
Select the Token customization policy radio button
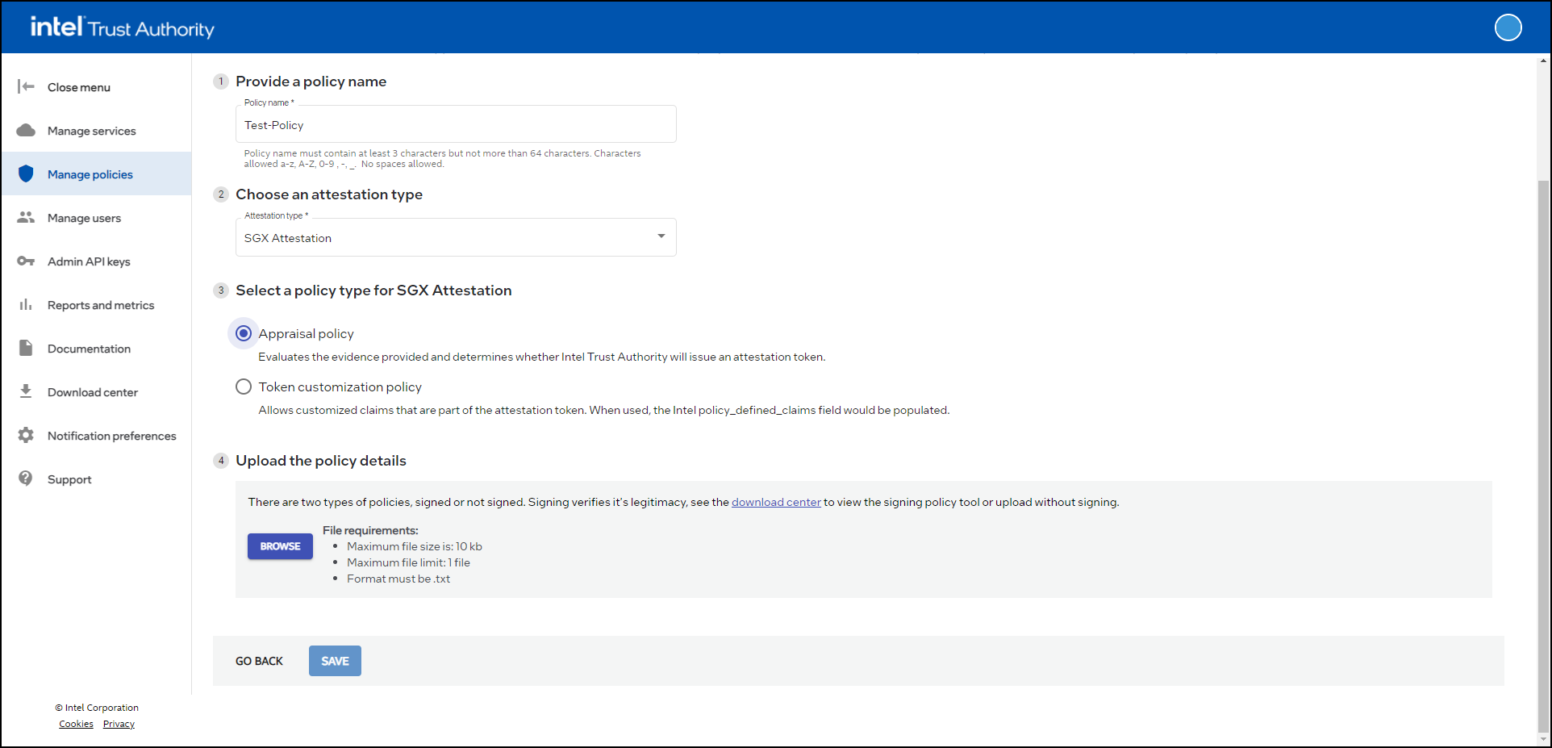(x=244, y=387)
